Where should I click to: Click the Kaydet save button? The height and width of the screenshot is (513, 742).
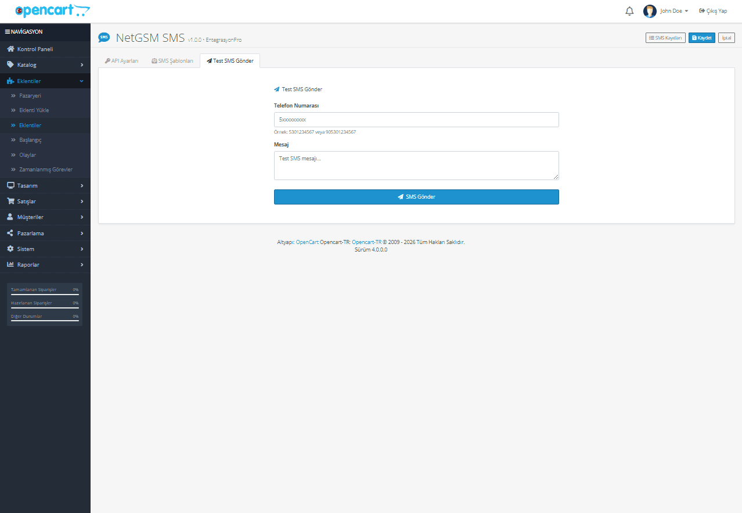702,38
